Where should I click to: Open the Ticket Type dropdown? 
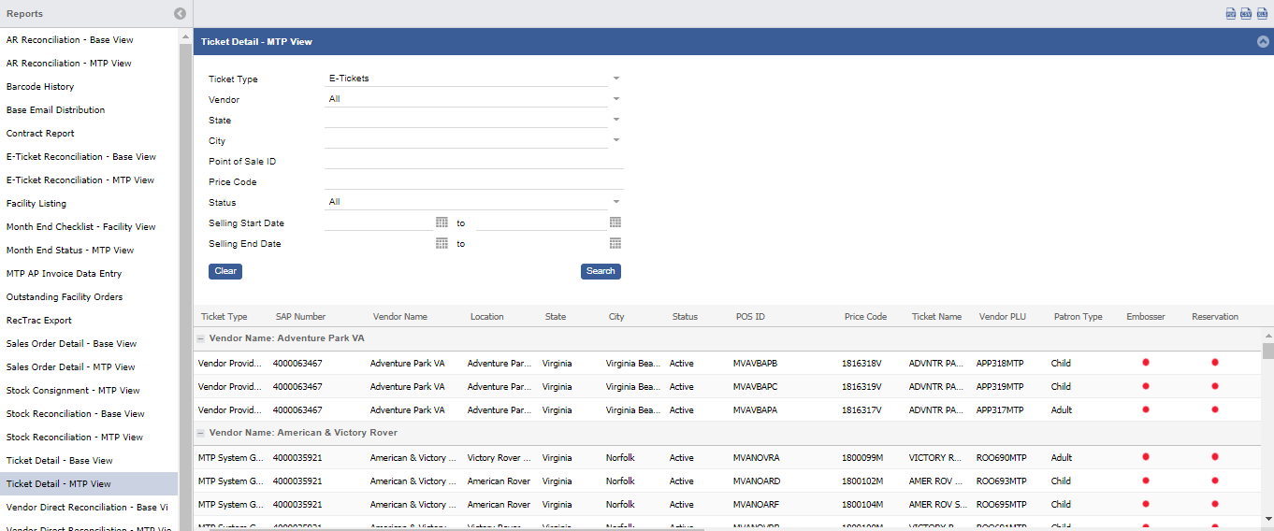615,79
